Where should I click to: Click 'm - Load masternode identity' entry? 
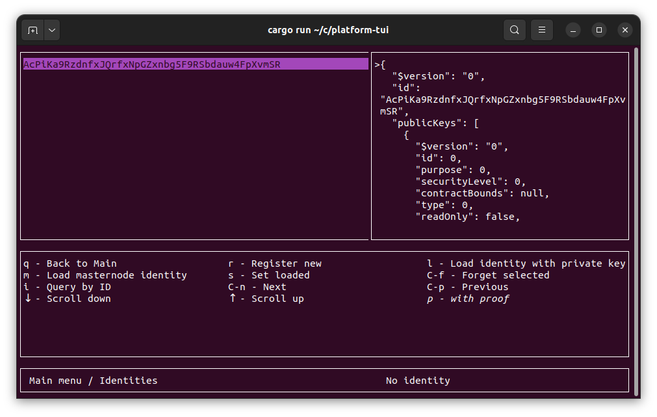coord(105,275)
